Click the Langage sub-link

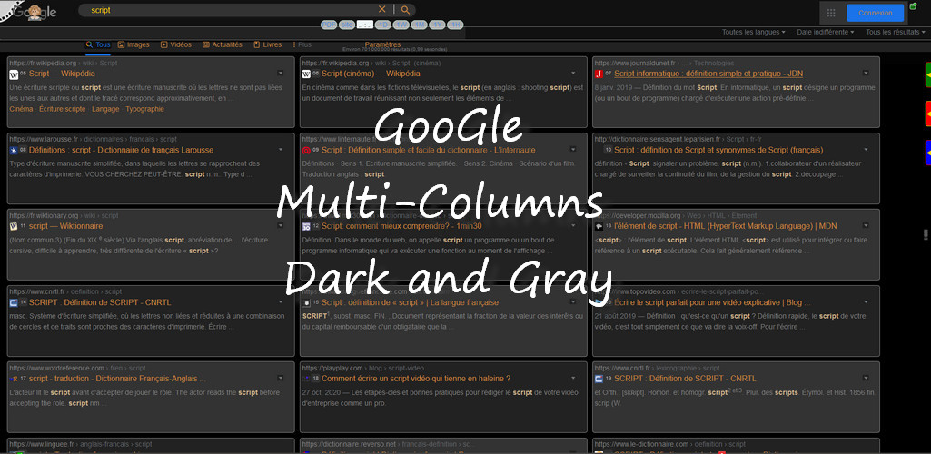105,109
